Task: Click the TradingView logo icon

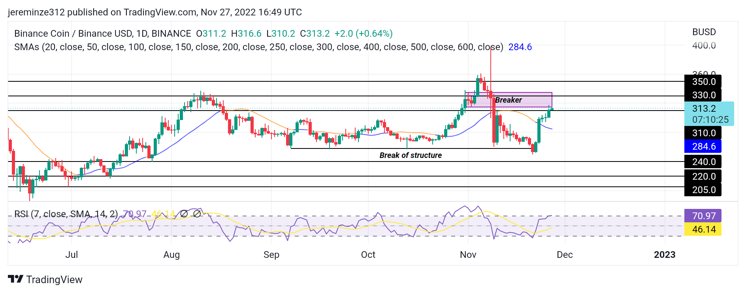Action: click(15, 279)
